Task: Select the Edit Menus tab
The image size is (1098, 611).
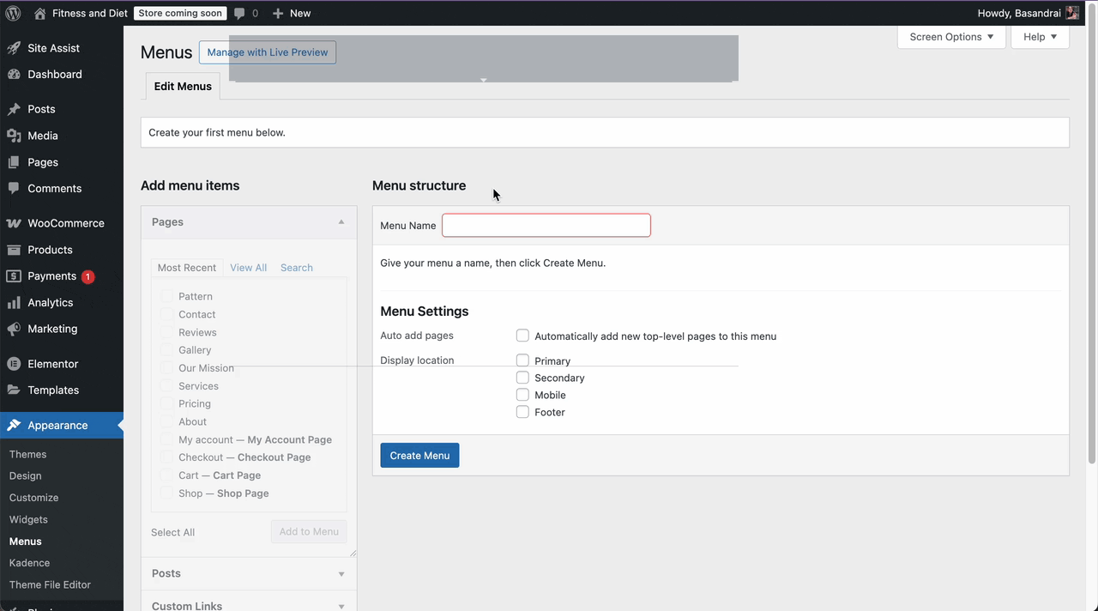Action: tap(182, 86)
